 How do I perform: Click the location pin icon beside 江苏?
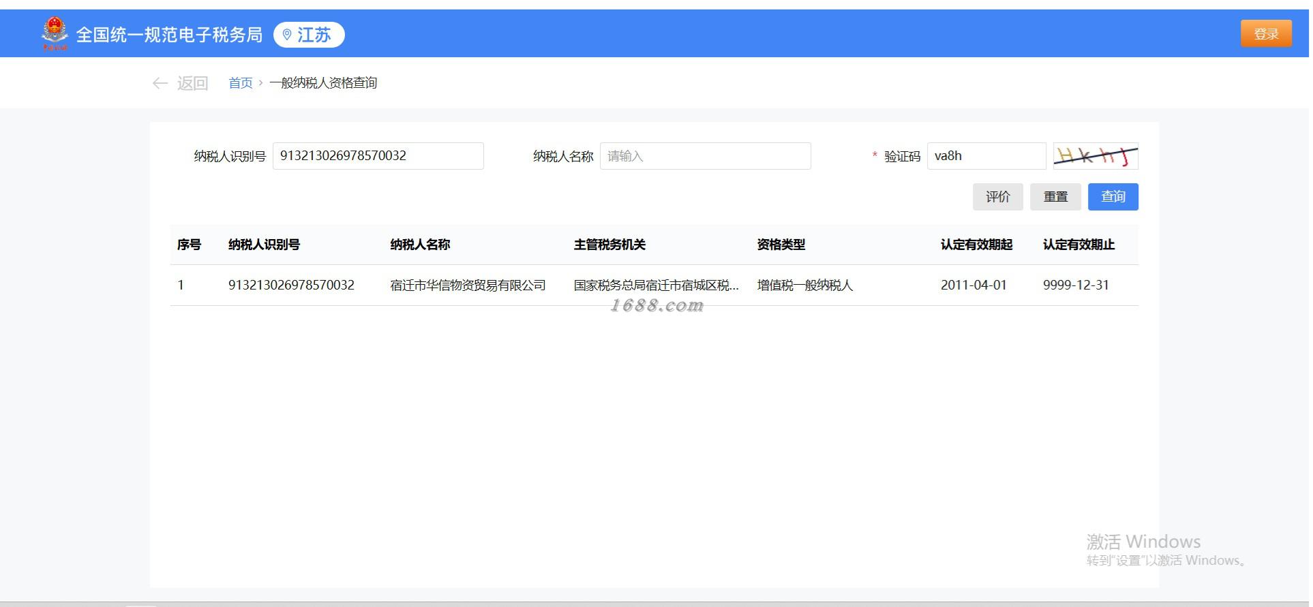pyautogui.click(x=287, y=35)
